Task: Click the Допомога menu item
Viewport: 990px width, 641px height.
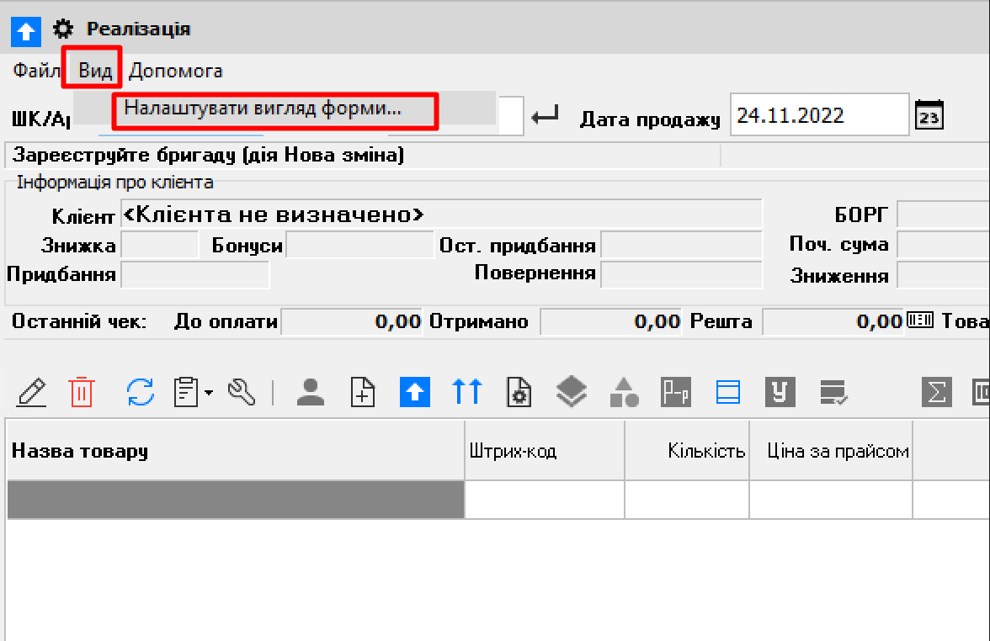Action: (x=175, y=71)
